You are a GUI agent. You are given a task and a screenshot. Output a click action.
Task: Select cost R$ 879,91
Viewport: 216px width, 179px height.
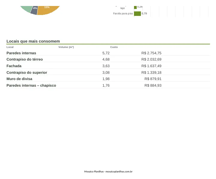point(153,79)
